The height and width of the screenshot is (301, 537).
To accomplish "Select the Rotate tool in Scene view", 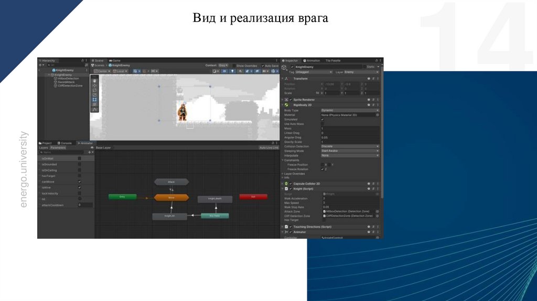I will point(94,90).
